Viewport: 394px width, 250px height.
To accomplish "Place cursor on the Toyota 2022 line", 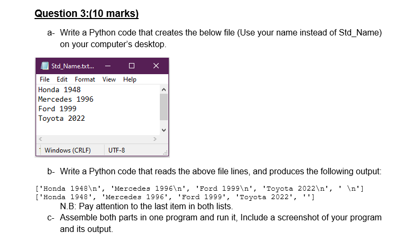I will click(x=62, y=118).
